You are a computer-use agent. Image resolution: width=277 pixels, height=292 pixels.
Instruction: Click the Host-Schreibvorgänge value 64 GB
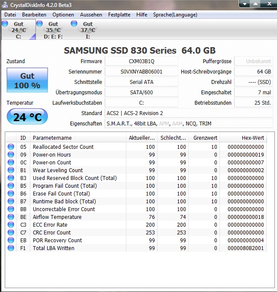(254, 72)
